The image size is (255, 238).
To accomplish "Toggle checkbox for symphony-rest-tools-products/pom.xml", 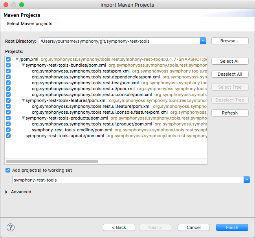I will tap(8, 118).
